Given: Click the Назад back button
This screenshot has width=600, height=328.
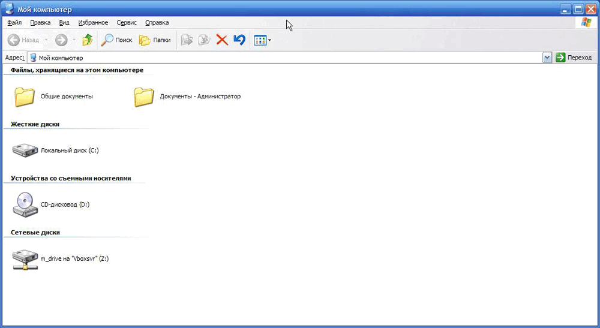Looking at the screenshot, I should (24, 40).
